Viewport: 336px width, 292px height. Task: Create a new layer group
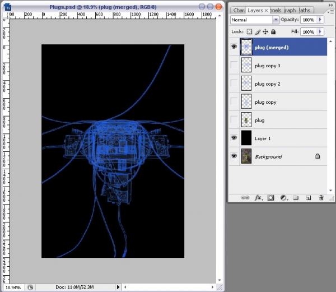click(296, 197)
